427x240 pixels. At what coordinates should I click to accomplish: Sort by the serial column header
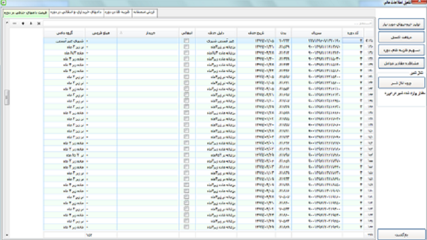click(x=317, y=33)
